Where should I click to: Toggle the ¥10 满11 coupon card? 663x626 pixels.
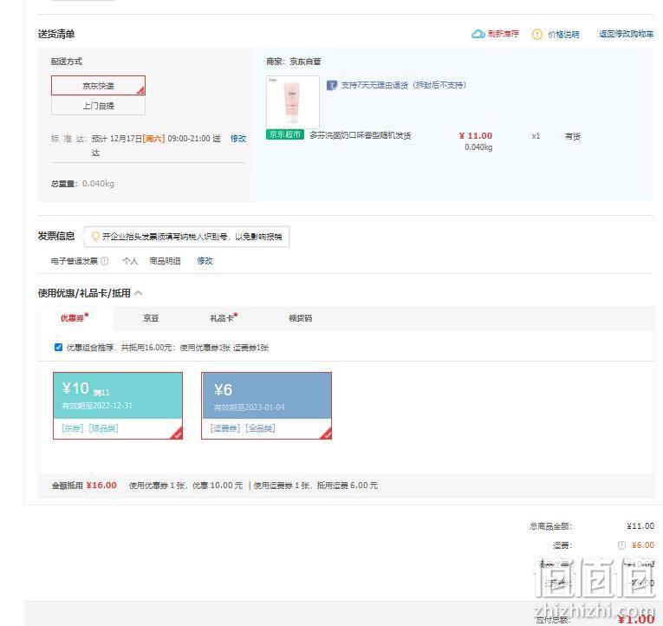[118, 406]
